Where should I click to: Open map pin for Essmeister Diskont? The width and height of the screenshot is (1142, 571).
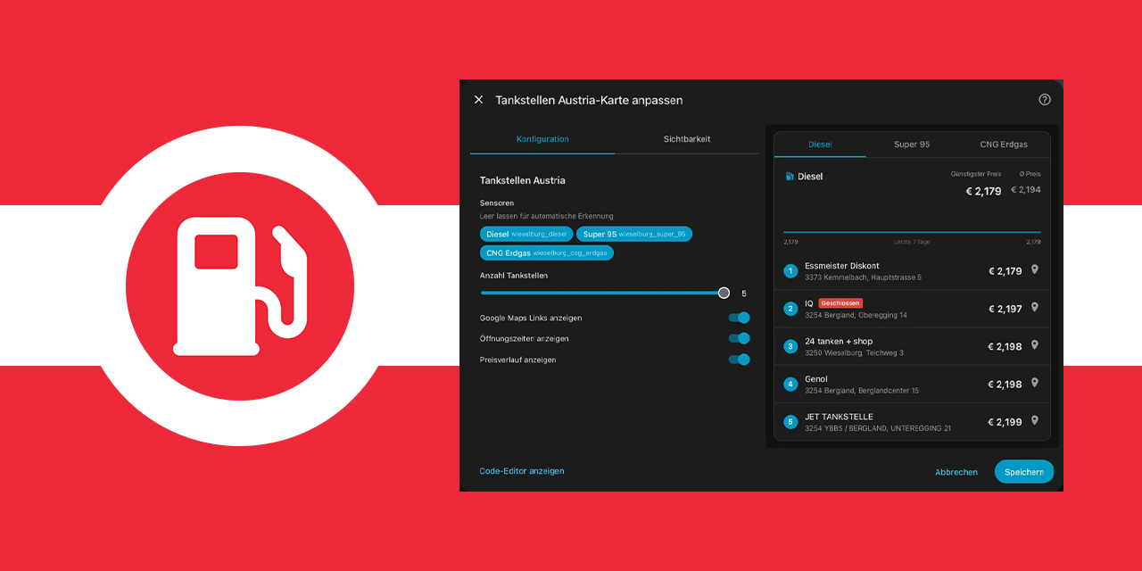coord(1034,269)
